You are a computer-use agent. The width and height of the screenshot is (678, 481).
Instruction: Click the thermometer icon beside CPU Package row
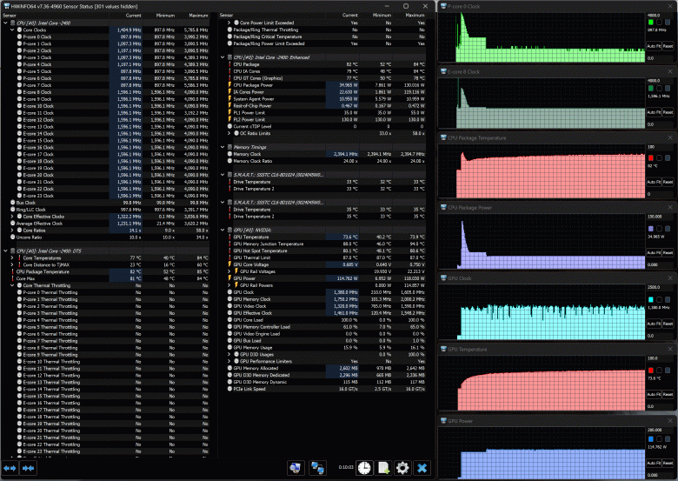pyautogui.click(x=229, y=64)
